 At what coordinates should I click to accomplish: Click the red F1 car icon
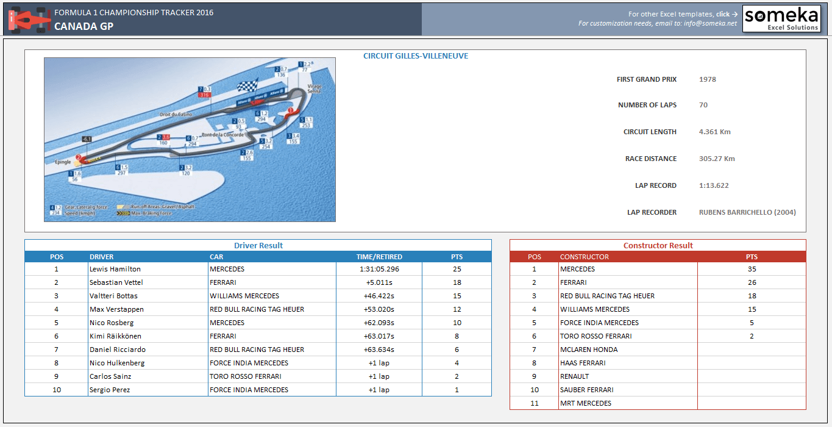tap(29, 19)
